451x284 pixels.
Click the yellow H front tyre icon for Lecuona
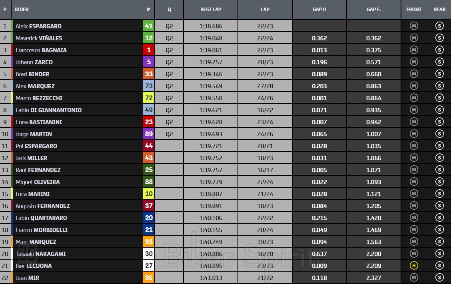click(x=414, y=266)
